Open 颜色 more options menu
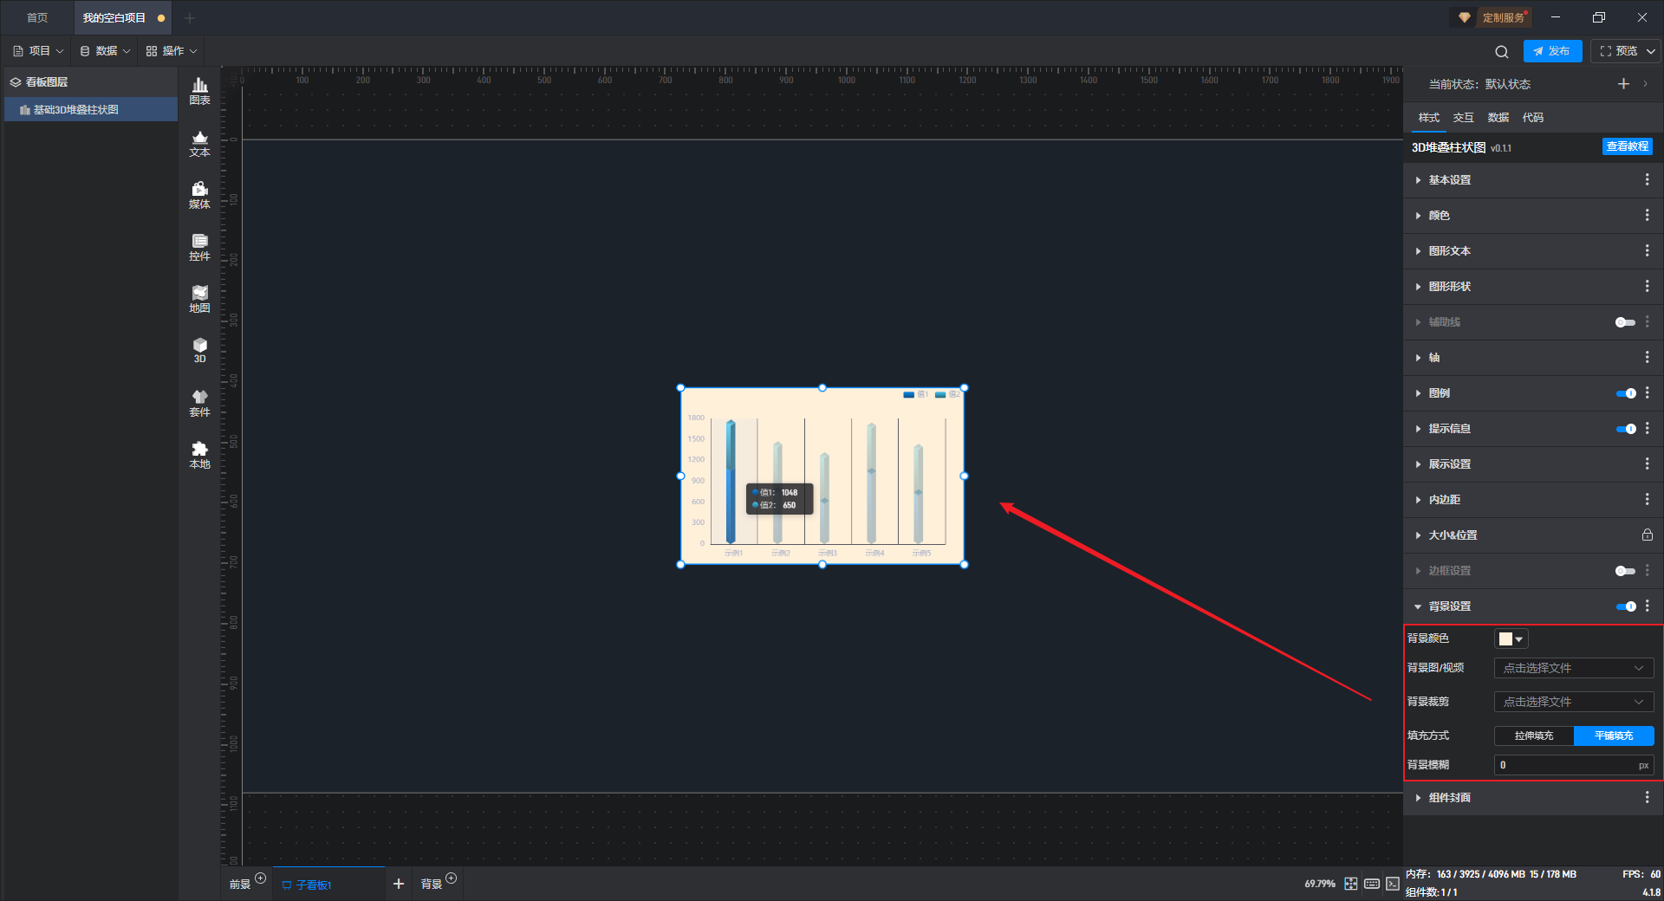 click(x=1647, y=216)
